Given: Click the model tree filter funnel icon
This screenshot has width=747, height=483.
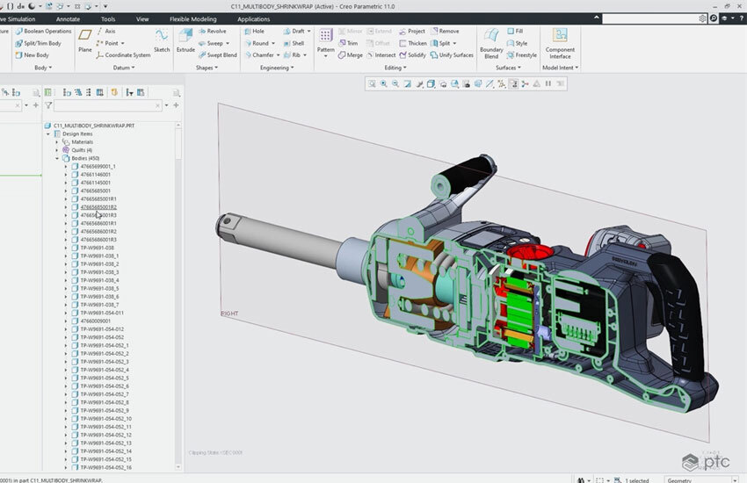Looking at the screenshot, I should 48,105.
